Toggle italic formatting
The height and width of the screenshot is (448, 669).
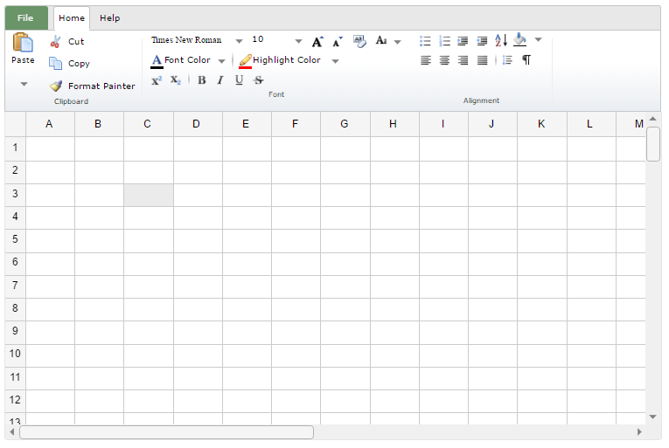tap(220, 80)
